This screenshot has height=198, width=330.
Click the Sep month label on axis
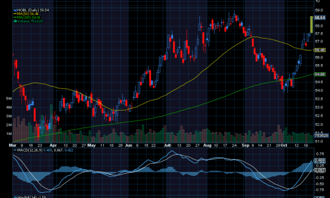point(245,145)
